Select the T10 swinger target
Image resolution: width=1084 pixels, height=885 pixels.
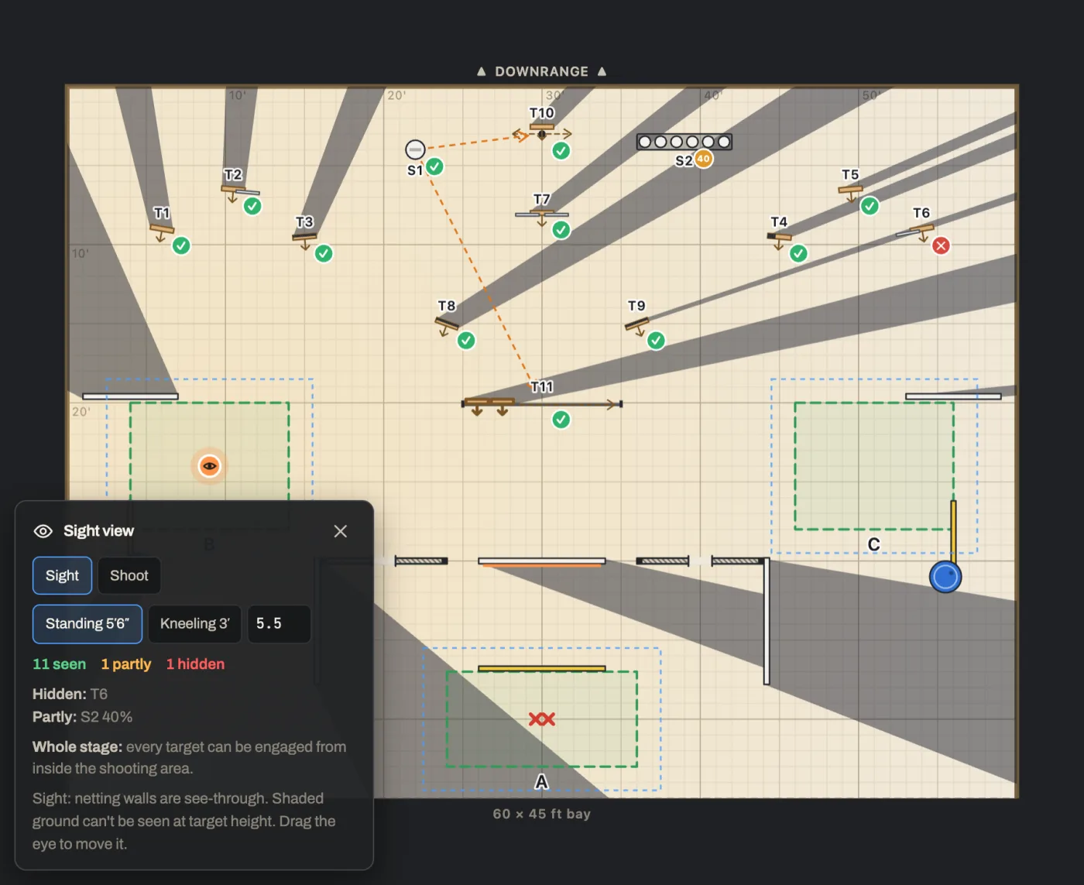542,129
